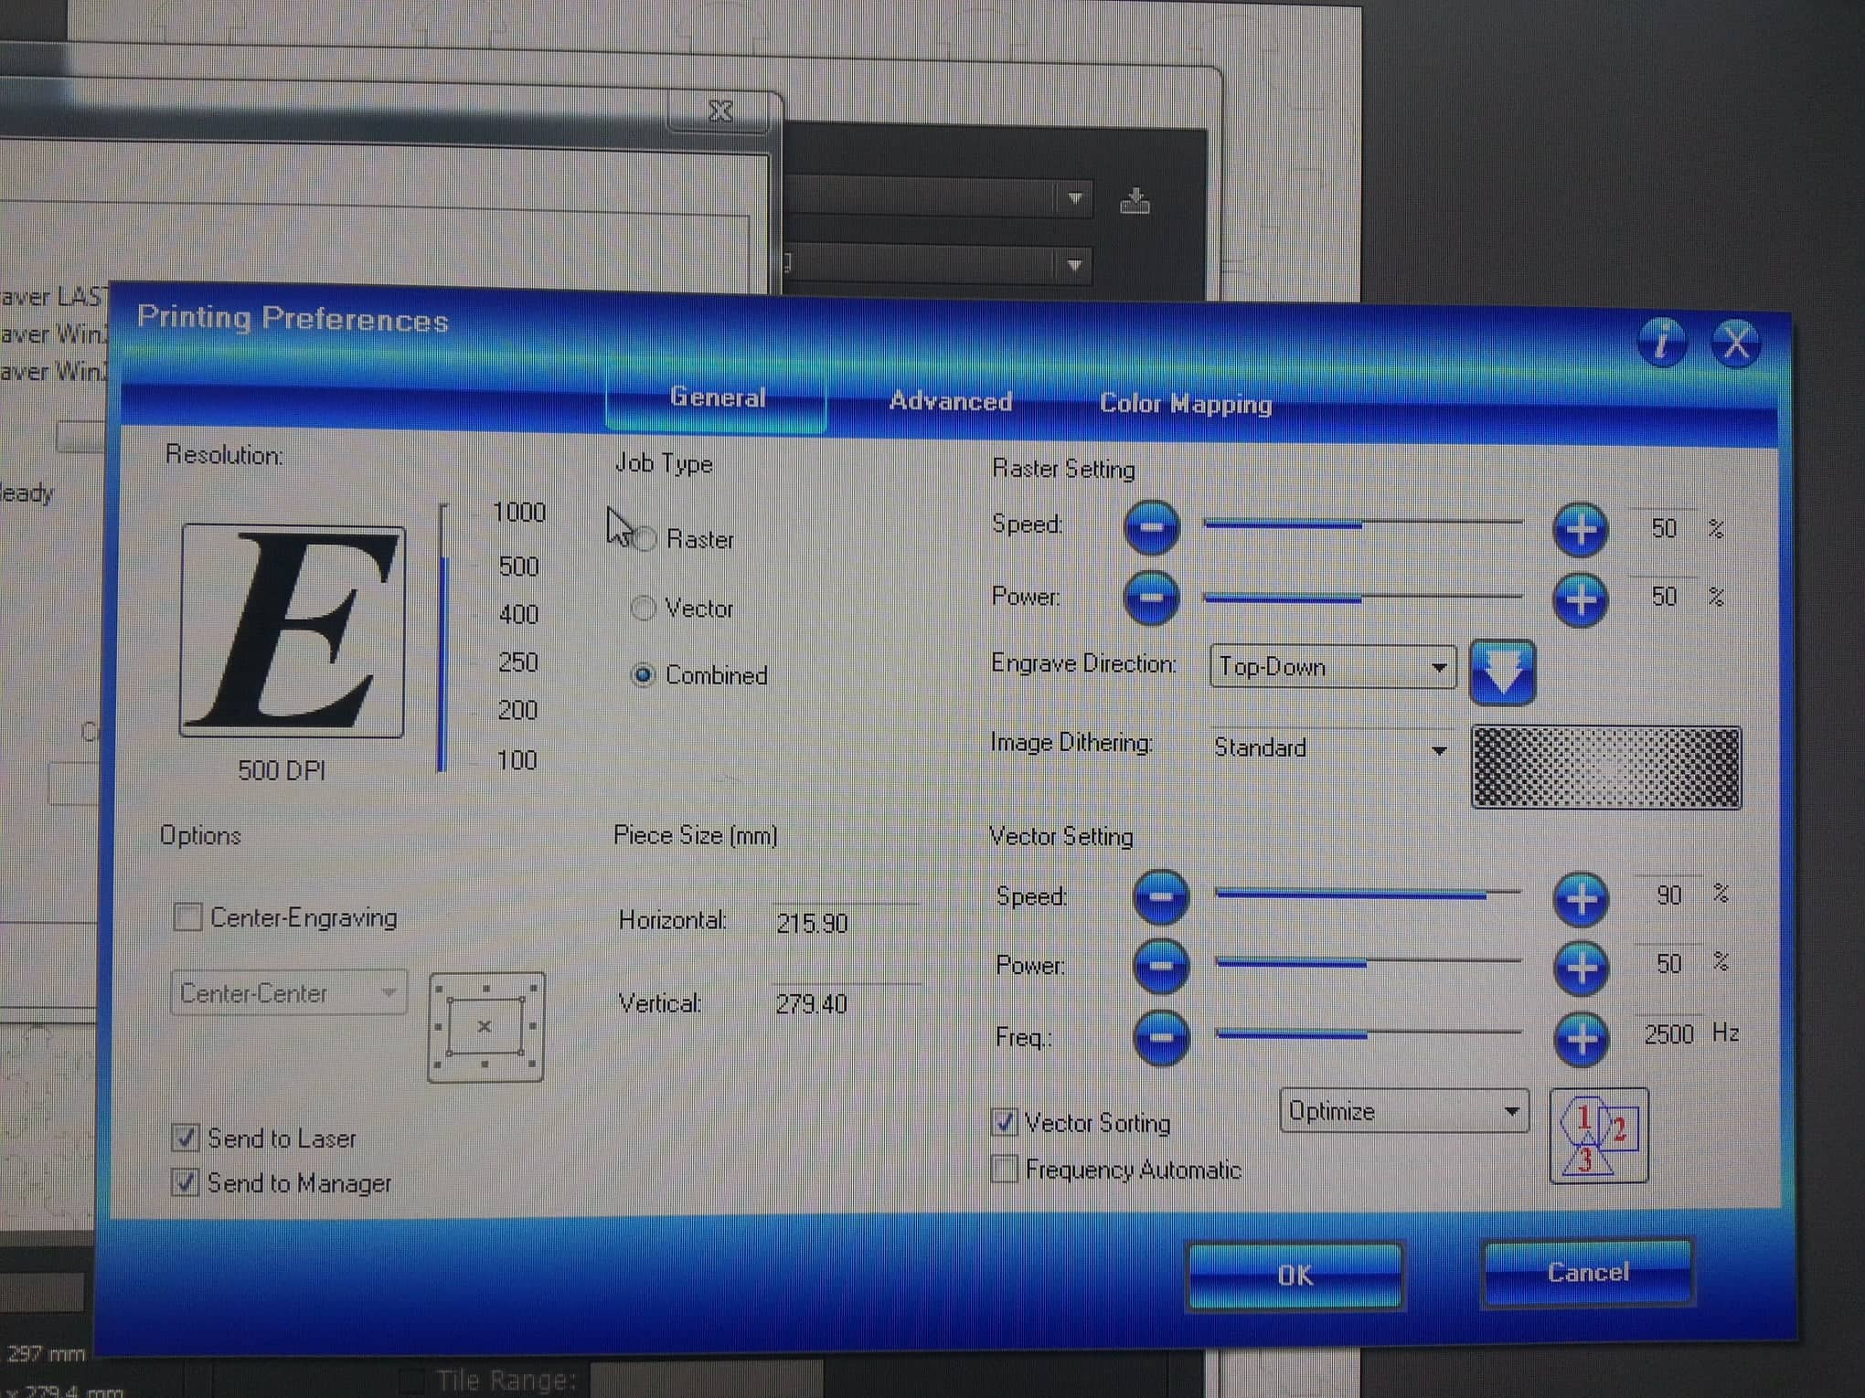This screenshot has width=1865, height=1398.
Task: Click the vector frequency value 2500 field
Action: click(1668, 1034)
